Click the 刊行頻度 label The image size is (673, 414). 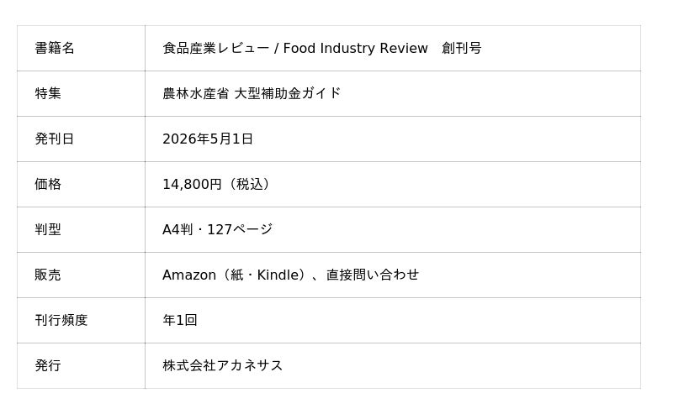[61, 320]
